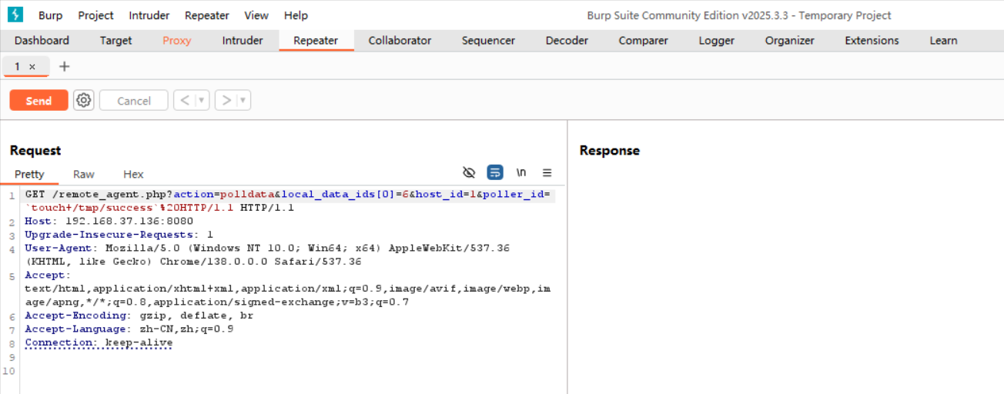Click the empty line 10 in editor
This screenshot has height=394, width=1004.
(x=288, y=371)
